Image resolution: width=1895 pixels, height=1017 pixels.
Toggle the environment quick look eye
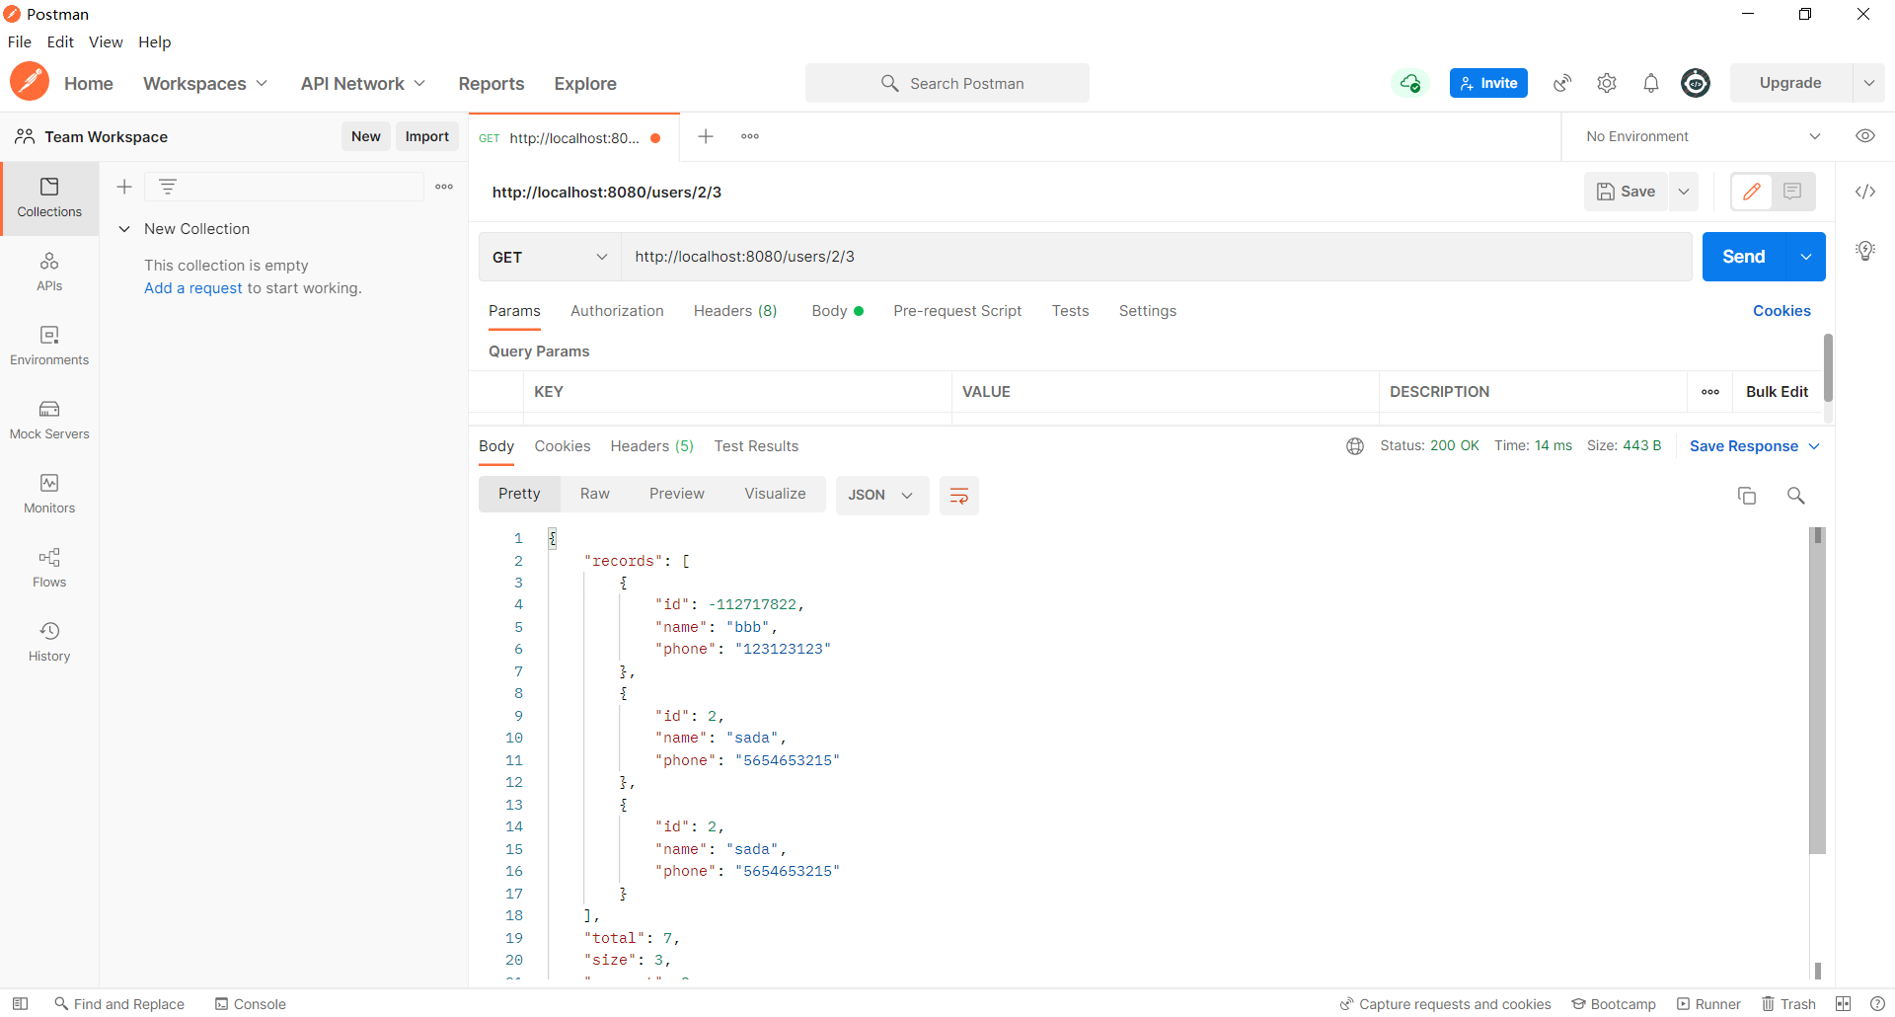[x=1865, y=136]
